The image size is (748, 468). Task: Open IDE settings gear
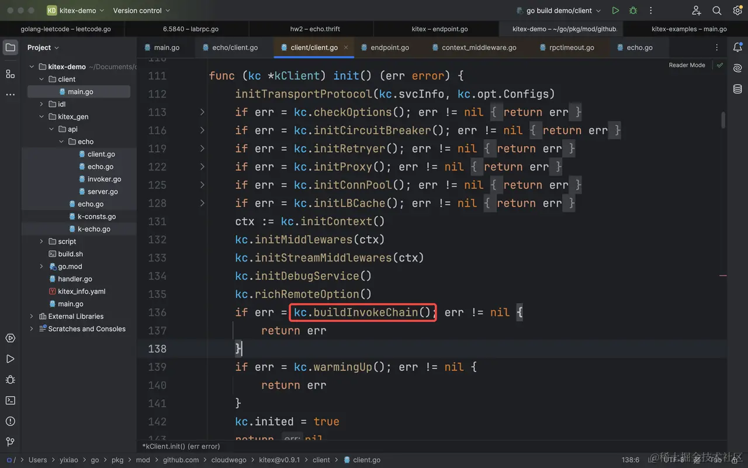tap(737, 11)
